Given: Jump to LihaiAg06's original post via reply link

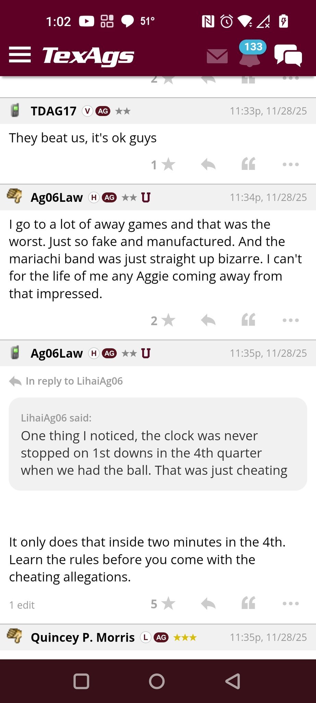Looking at the screenshot, I should coord(74,381).
